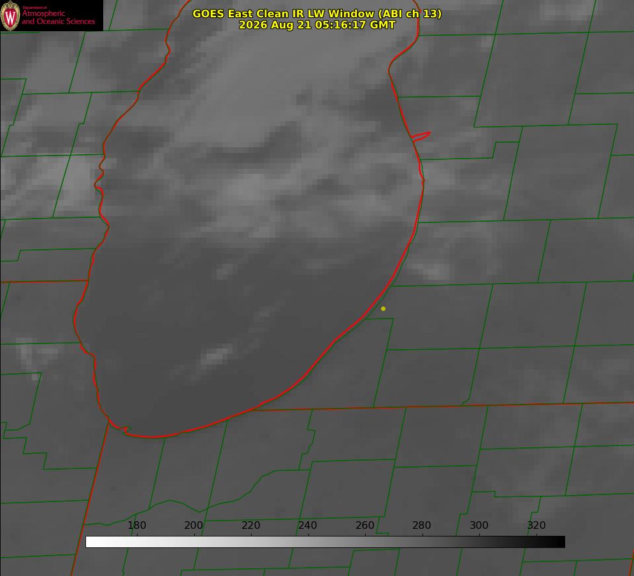The width and height of the screenshot is (634, 576).
Task: Click the 260 colorbar tick label
Action: tap(364, 525)
